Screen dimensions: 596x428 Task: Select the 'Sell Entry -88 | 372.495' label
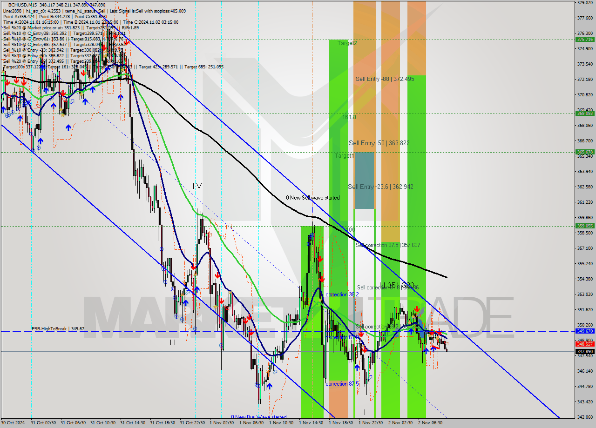coord(385,79)
